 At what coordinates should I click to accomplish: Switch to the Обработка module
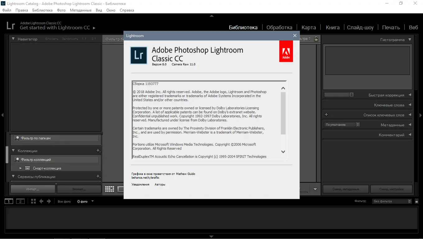[279, 27]
